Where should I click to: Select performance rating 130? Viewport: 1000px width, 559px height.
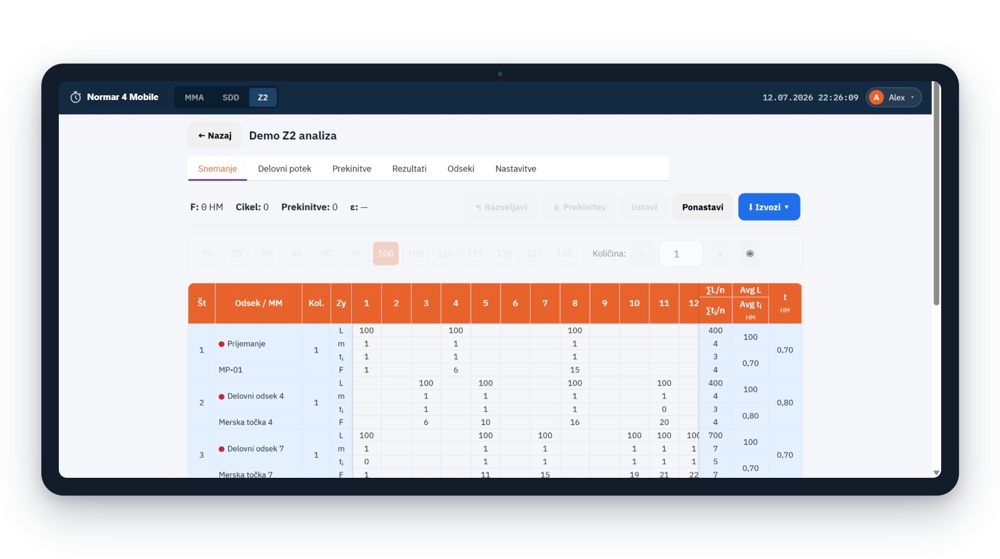pos(564,254)
